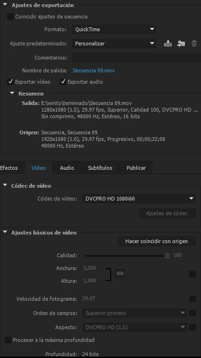
Task: Toggle match-source checkbox beside Orden de campos
Action: [x=192, y=313]
